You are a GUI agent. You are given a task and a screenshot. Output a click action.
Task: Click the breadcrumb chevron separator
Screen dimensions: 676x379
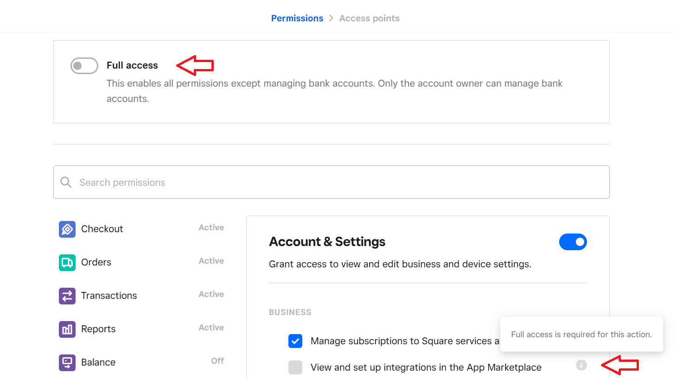point(331,18)
